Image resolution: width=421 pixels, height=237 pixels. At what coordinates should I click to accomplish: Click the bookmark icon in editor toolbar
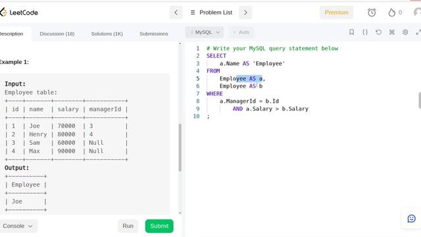351,32
